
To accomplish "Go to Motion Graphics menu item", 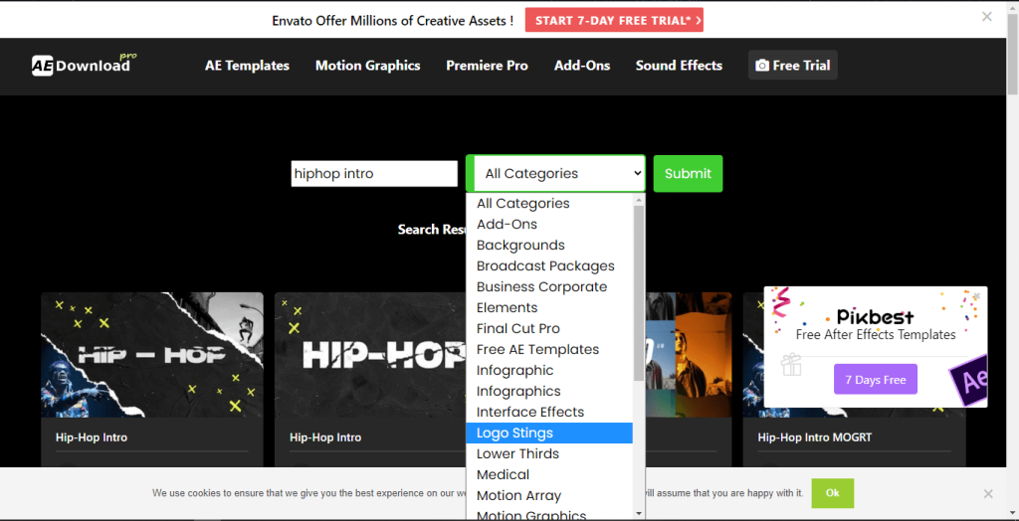I will (x=367, y=66).
